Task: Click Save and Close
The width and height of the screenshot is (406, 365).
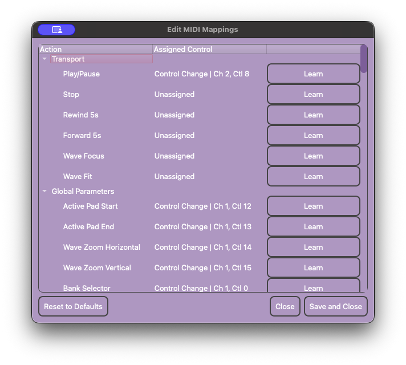Action: (x=335, y=306)
